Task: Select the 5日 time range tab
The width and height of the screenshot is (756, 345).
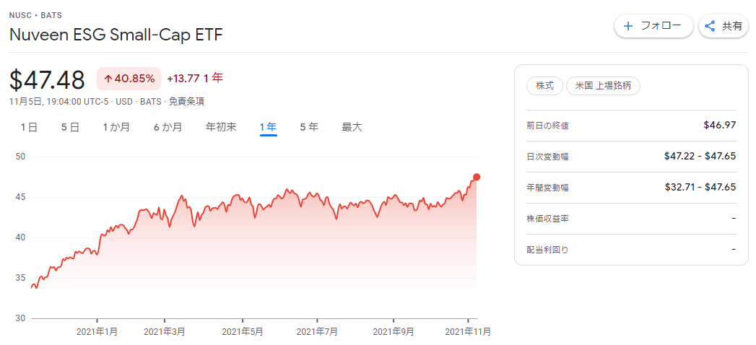Action: coord(70,127)
